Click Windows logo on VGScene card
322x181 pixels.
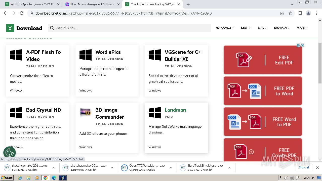pos(155,55)
